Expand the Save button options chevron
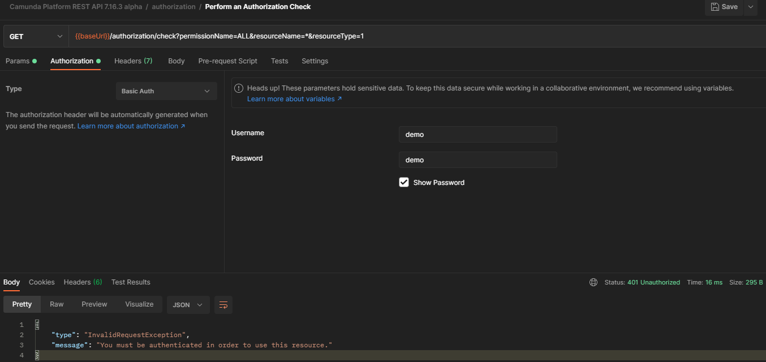766x362 pixels. [x=751, y=7]
